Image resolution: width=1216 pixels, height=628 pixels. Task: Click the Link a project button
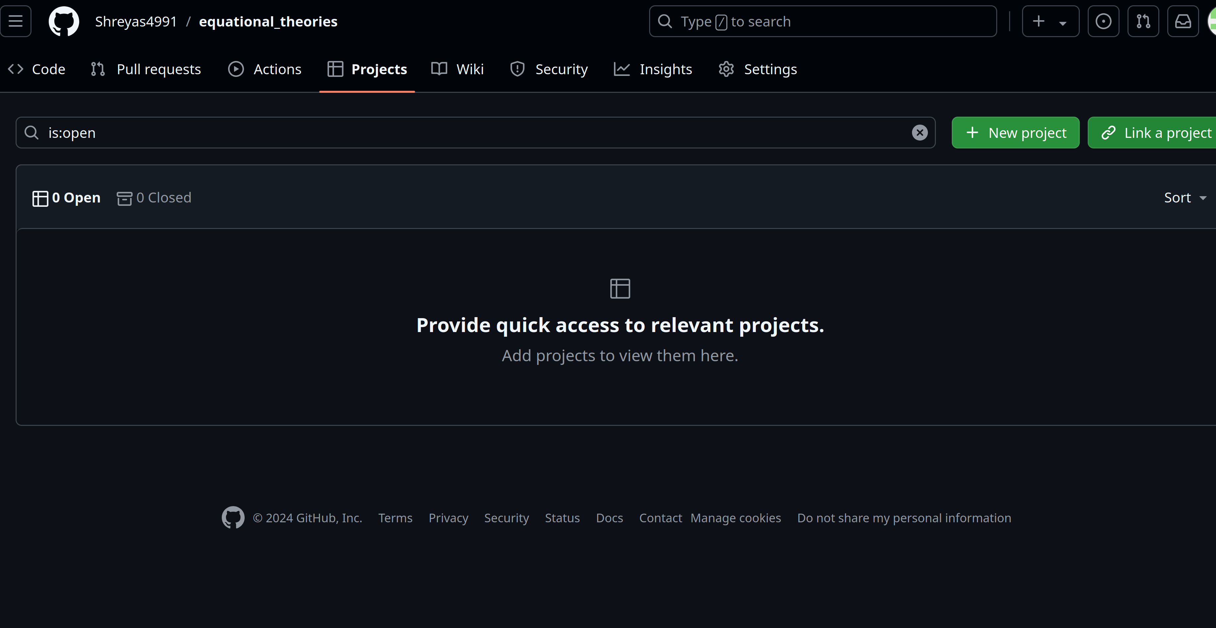point(1152,133)
